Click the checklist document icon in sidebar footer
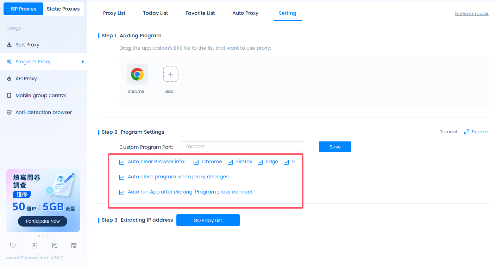The image size is (496, 267). (x=55, y=246)
